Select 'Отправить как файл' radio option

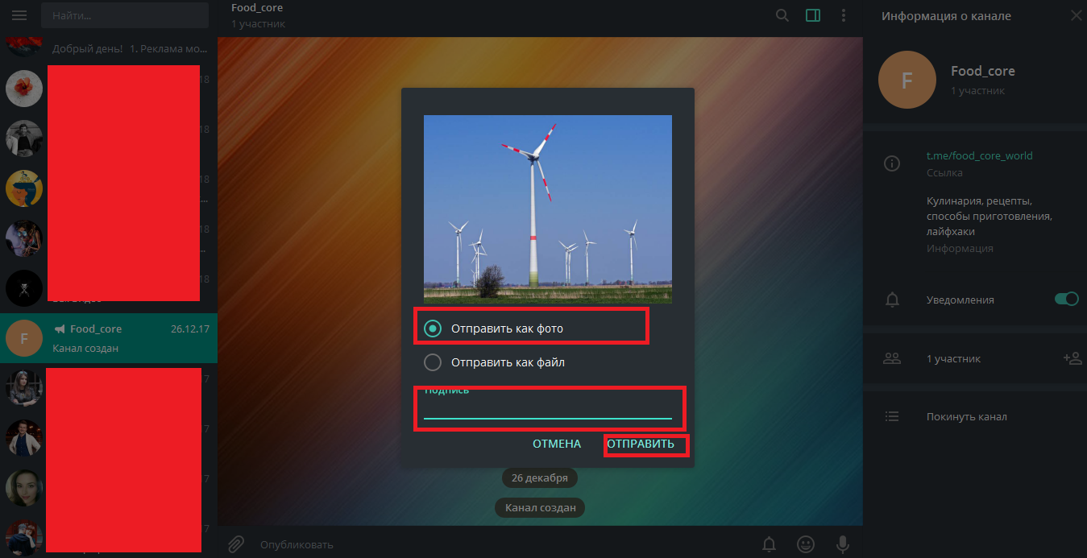pyautogui.click(x=495, y=362)
